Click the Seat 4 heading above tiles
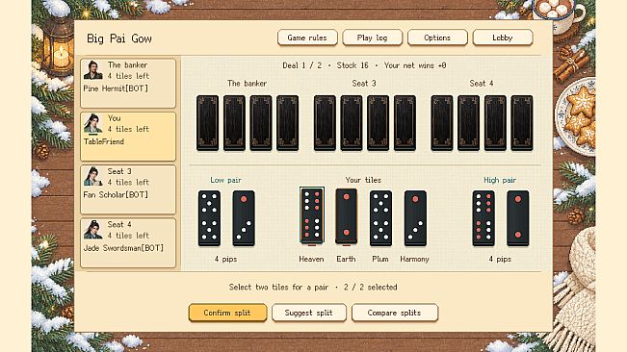Viewport: 627px width, 352px height. [x=482, y=83]
